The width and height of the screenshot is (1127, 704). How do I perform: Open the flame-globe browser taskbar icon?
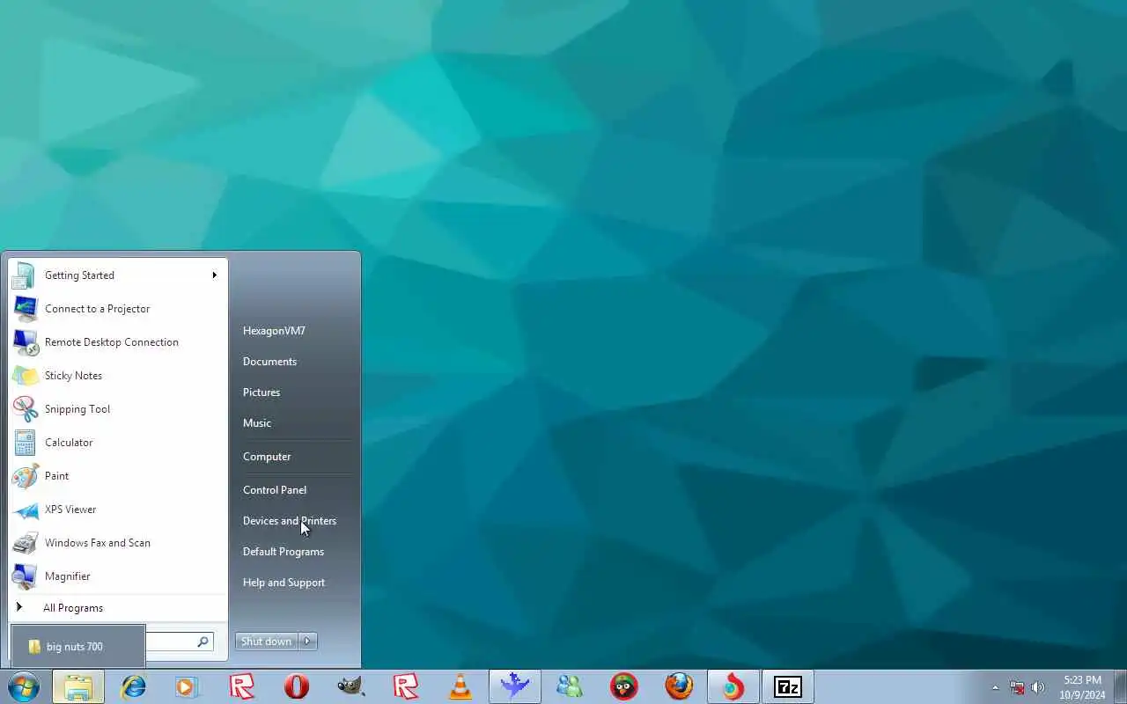click(x=733, y=686)
